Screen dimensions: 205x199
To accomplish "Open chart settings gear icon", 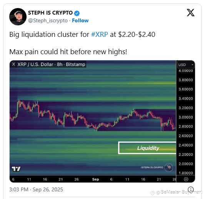I will [186, 179].
